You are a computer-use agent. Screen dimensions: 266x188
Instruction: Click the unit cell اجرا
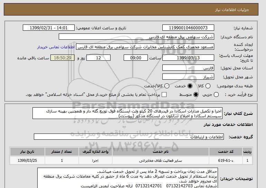[95, 160]
